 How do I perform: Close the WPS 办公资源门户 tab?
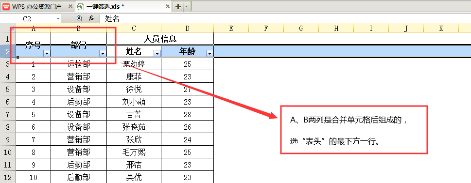point(70,6)
